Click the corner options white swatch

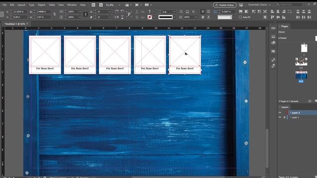click(x=224, y=17)
